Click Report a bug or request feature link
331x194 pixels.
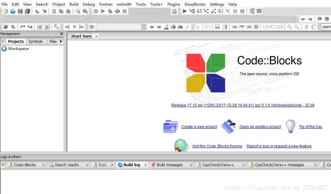point(279,146)
